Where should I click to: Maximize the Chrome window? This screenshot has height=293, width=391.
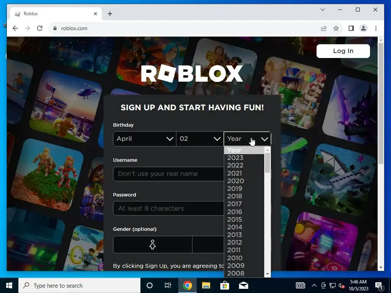[x=357, y=10]
